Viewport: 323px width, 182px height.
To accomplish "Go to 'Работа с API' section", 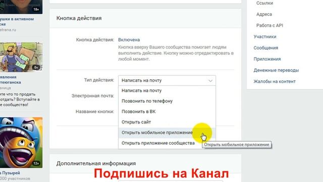I will [x=270, y=25].
